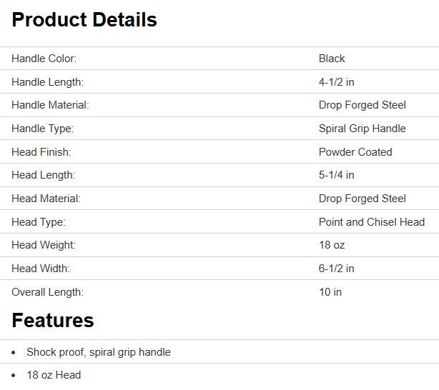The width and height of the screenshot is (439, 390).
Task: Click the Spiral Grip Handle value
Action: [362, 129]
